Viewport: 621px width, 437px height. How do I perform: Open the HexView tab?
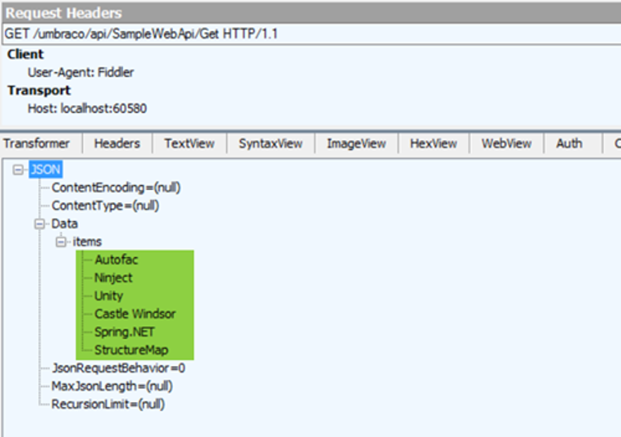[434, 144]
